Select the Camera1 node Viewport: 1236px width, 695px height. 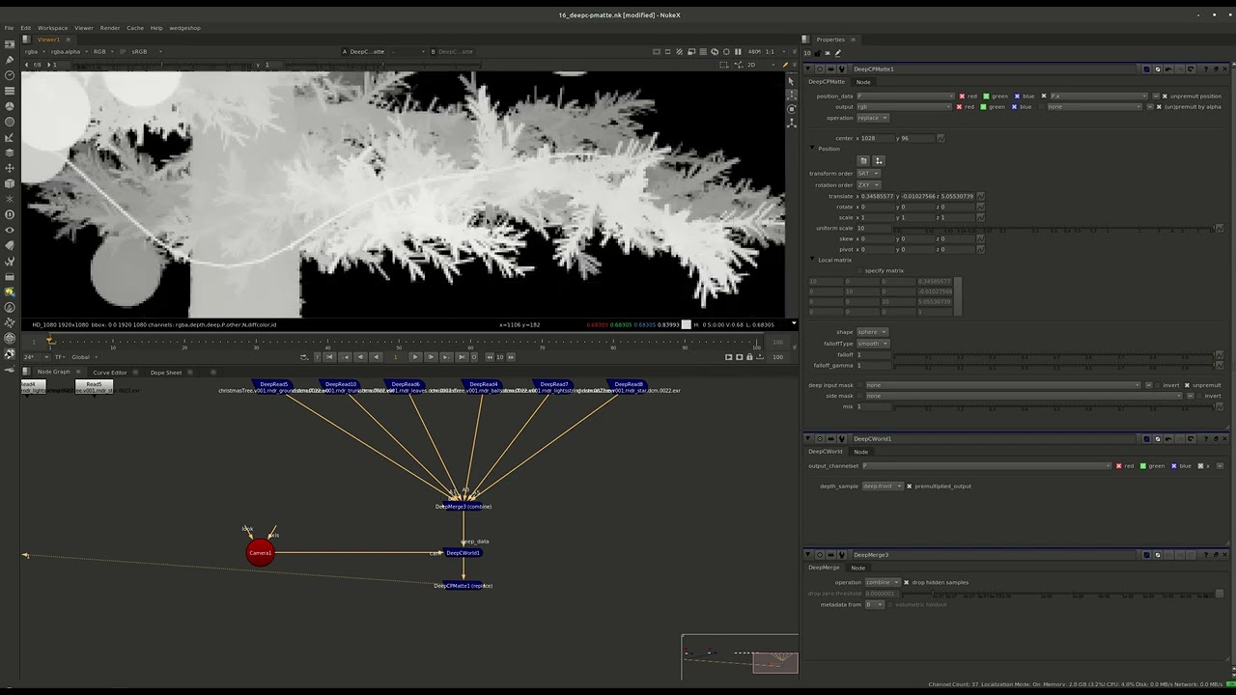pyautogui.click(x=260, y=552)
